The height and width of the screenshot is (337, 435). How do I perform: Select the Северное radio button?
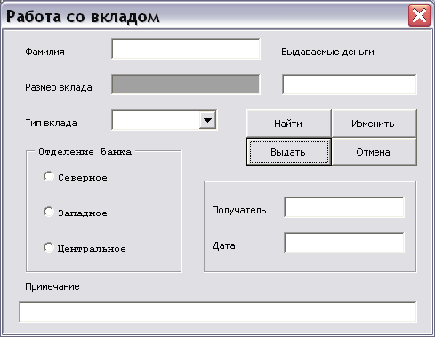click(x=49, y=176)
